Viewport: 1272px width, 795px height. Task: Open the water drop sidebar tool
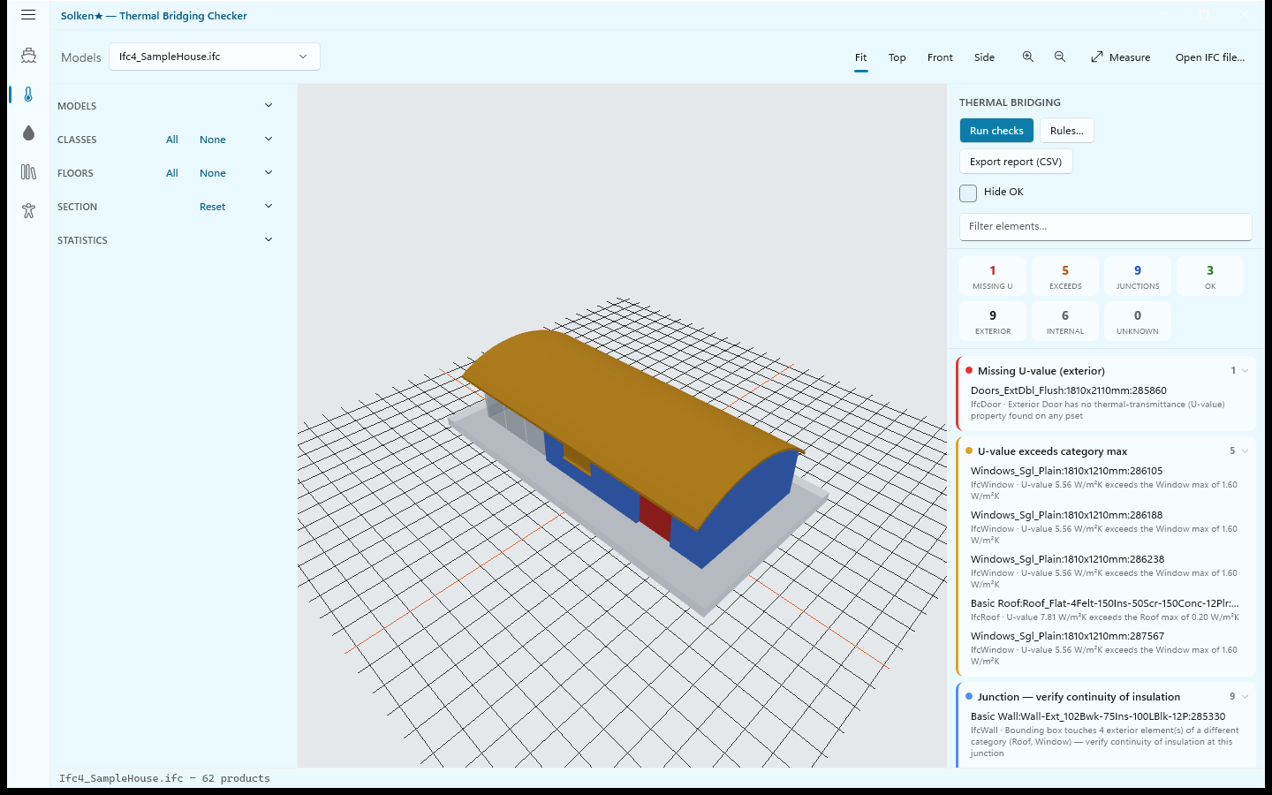[x=28, y=133]
